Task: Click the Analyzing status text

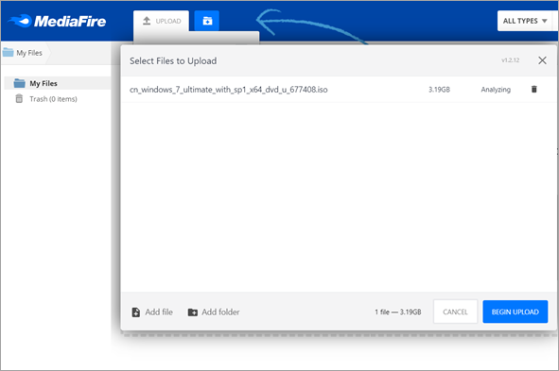Action: point(496,90)
